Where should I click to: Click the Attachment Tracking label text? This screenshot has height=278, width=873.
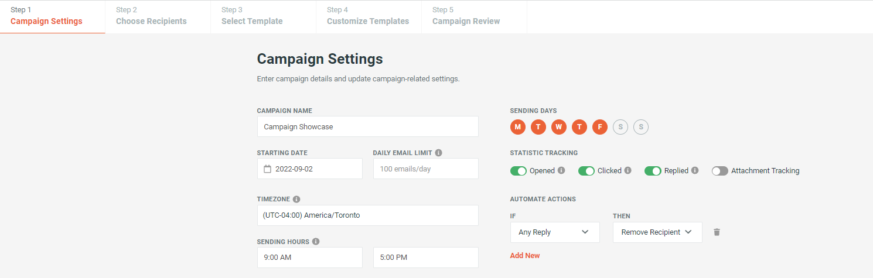pyautogui.click(x=765, y=171)
